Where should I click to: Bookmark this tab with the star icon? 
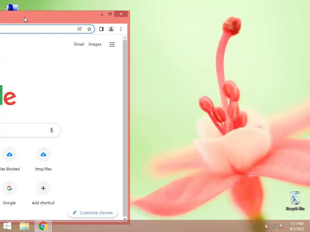click(89, 29)
